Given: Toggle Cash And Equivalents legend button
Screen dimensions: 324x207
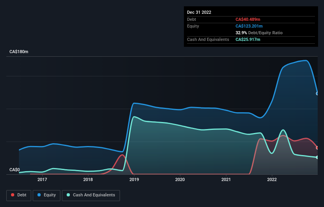Looking at the screenshot, I should point(91,195).
